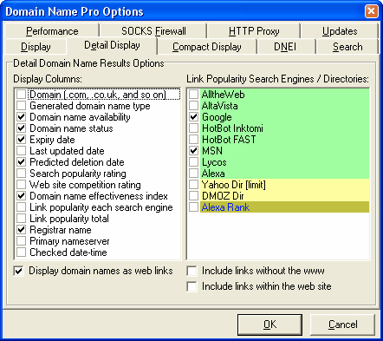Check the Primary nameserver column
383x341 pixels.
21,241
